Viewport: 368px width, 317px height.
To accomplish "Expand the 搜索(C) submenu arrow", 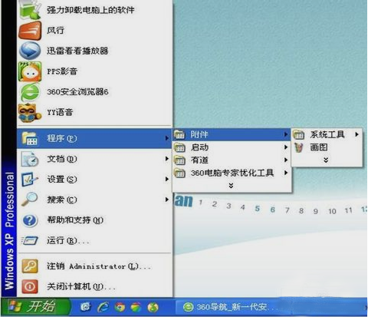I will [x=166, y=200].
